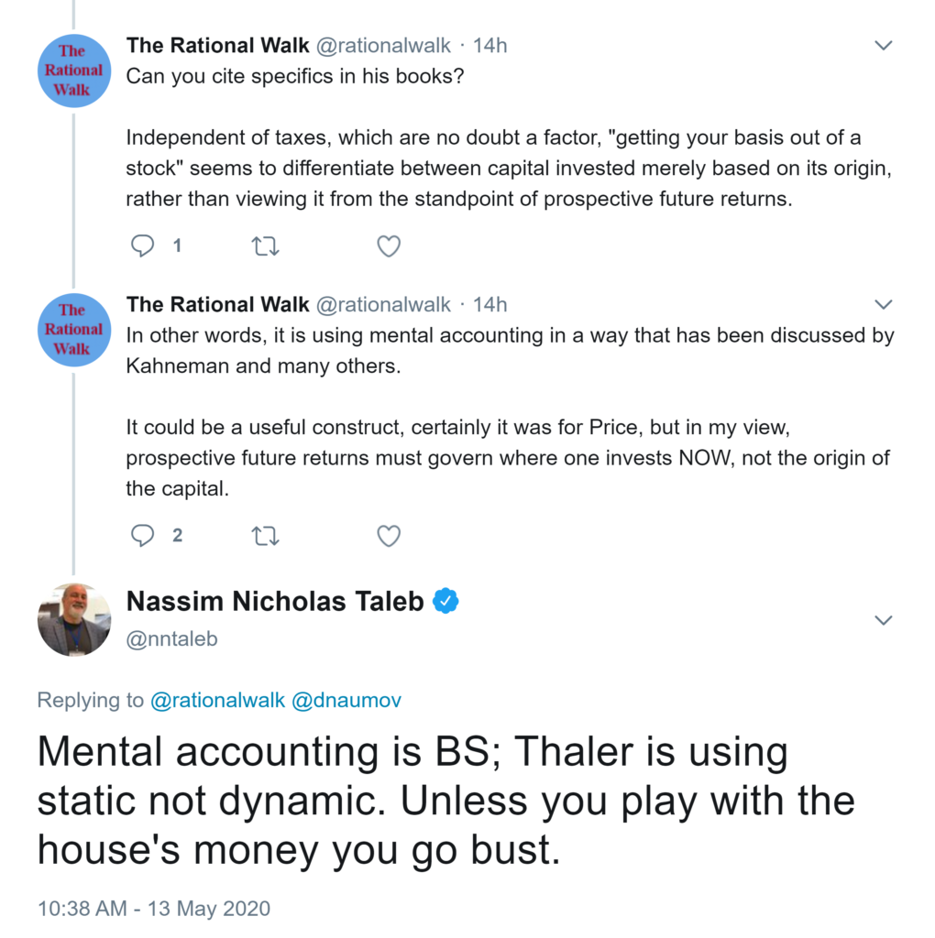935x938 pixels.
Task: Click the @dnaumov mention link
Action: tap(346, 701)
